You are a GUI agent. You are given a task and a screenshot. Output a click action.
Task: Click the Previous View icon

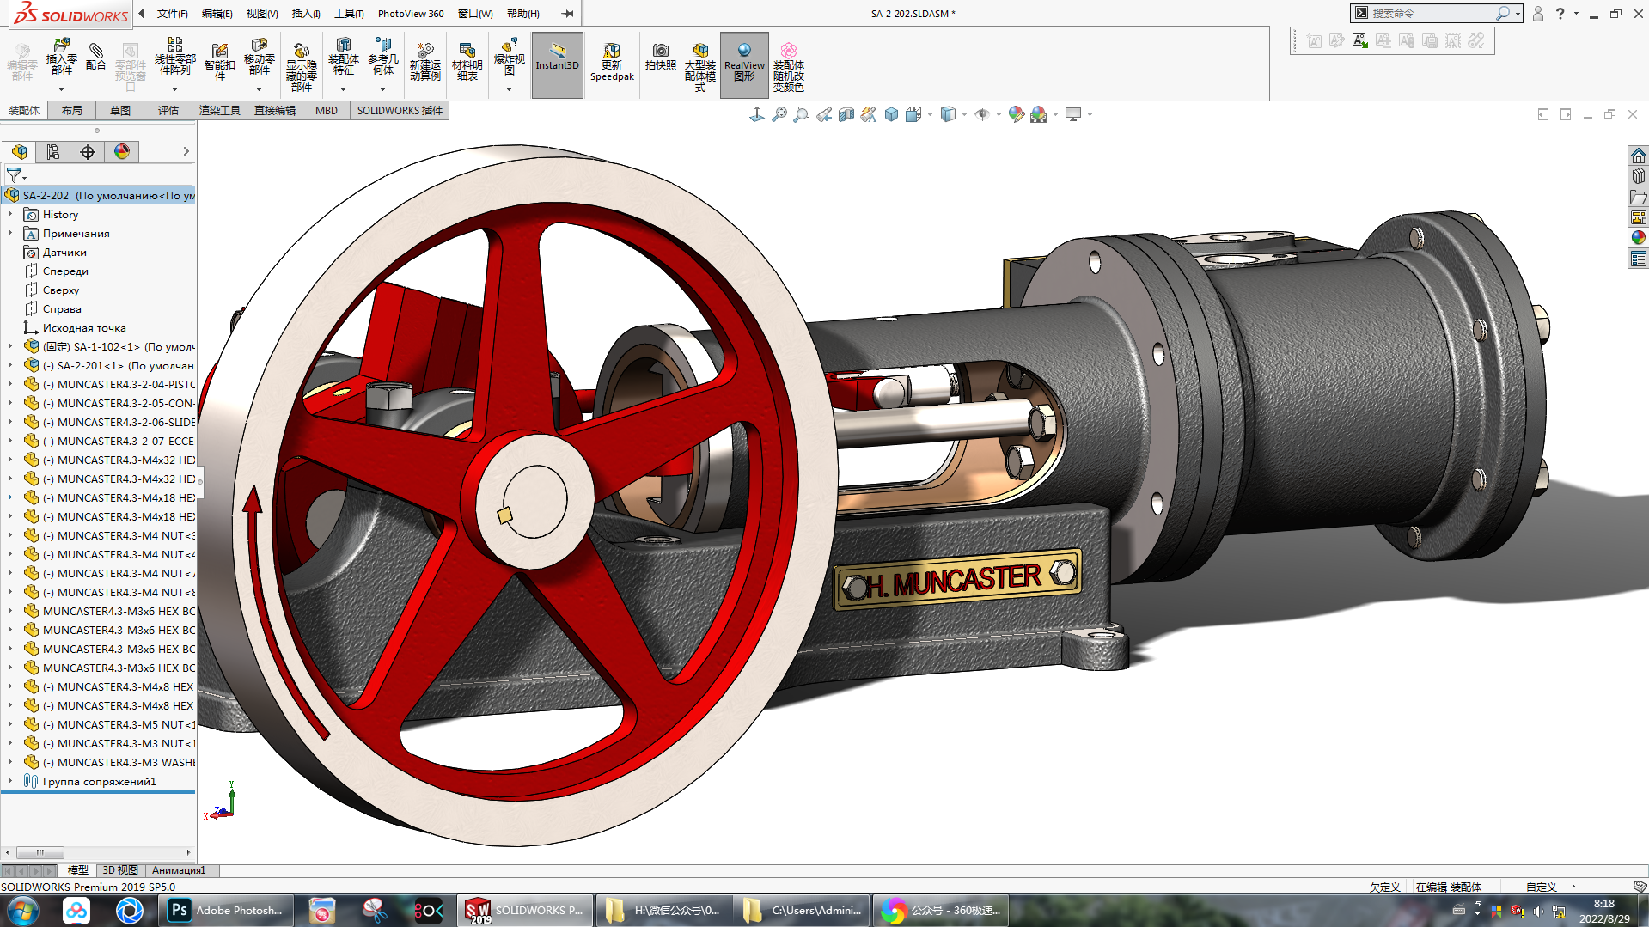824,114
